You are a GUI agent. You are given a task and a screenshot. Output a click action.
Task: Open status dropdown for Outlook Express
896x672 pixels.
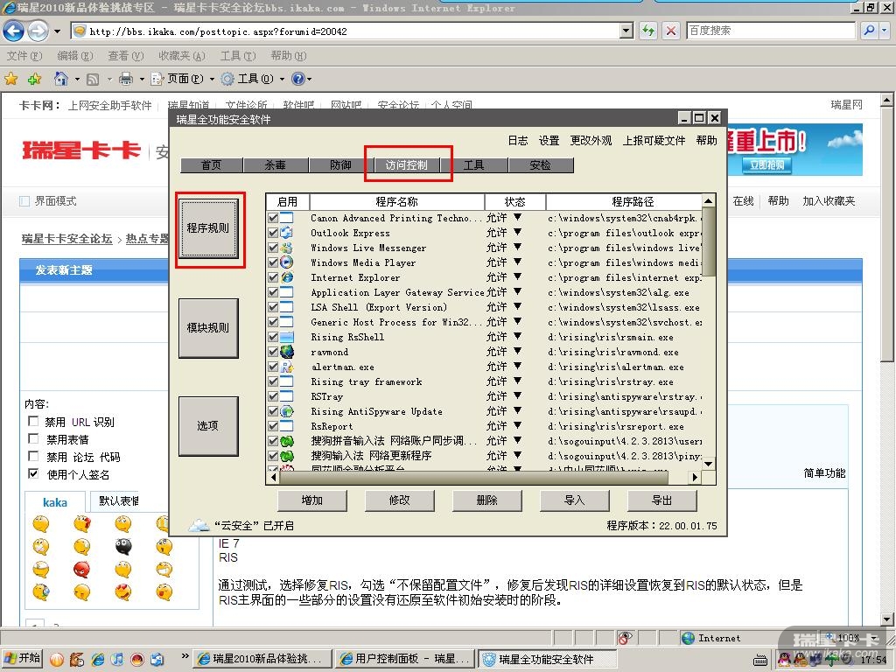[517, 232]
